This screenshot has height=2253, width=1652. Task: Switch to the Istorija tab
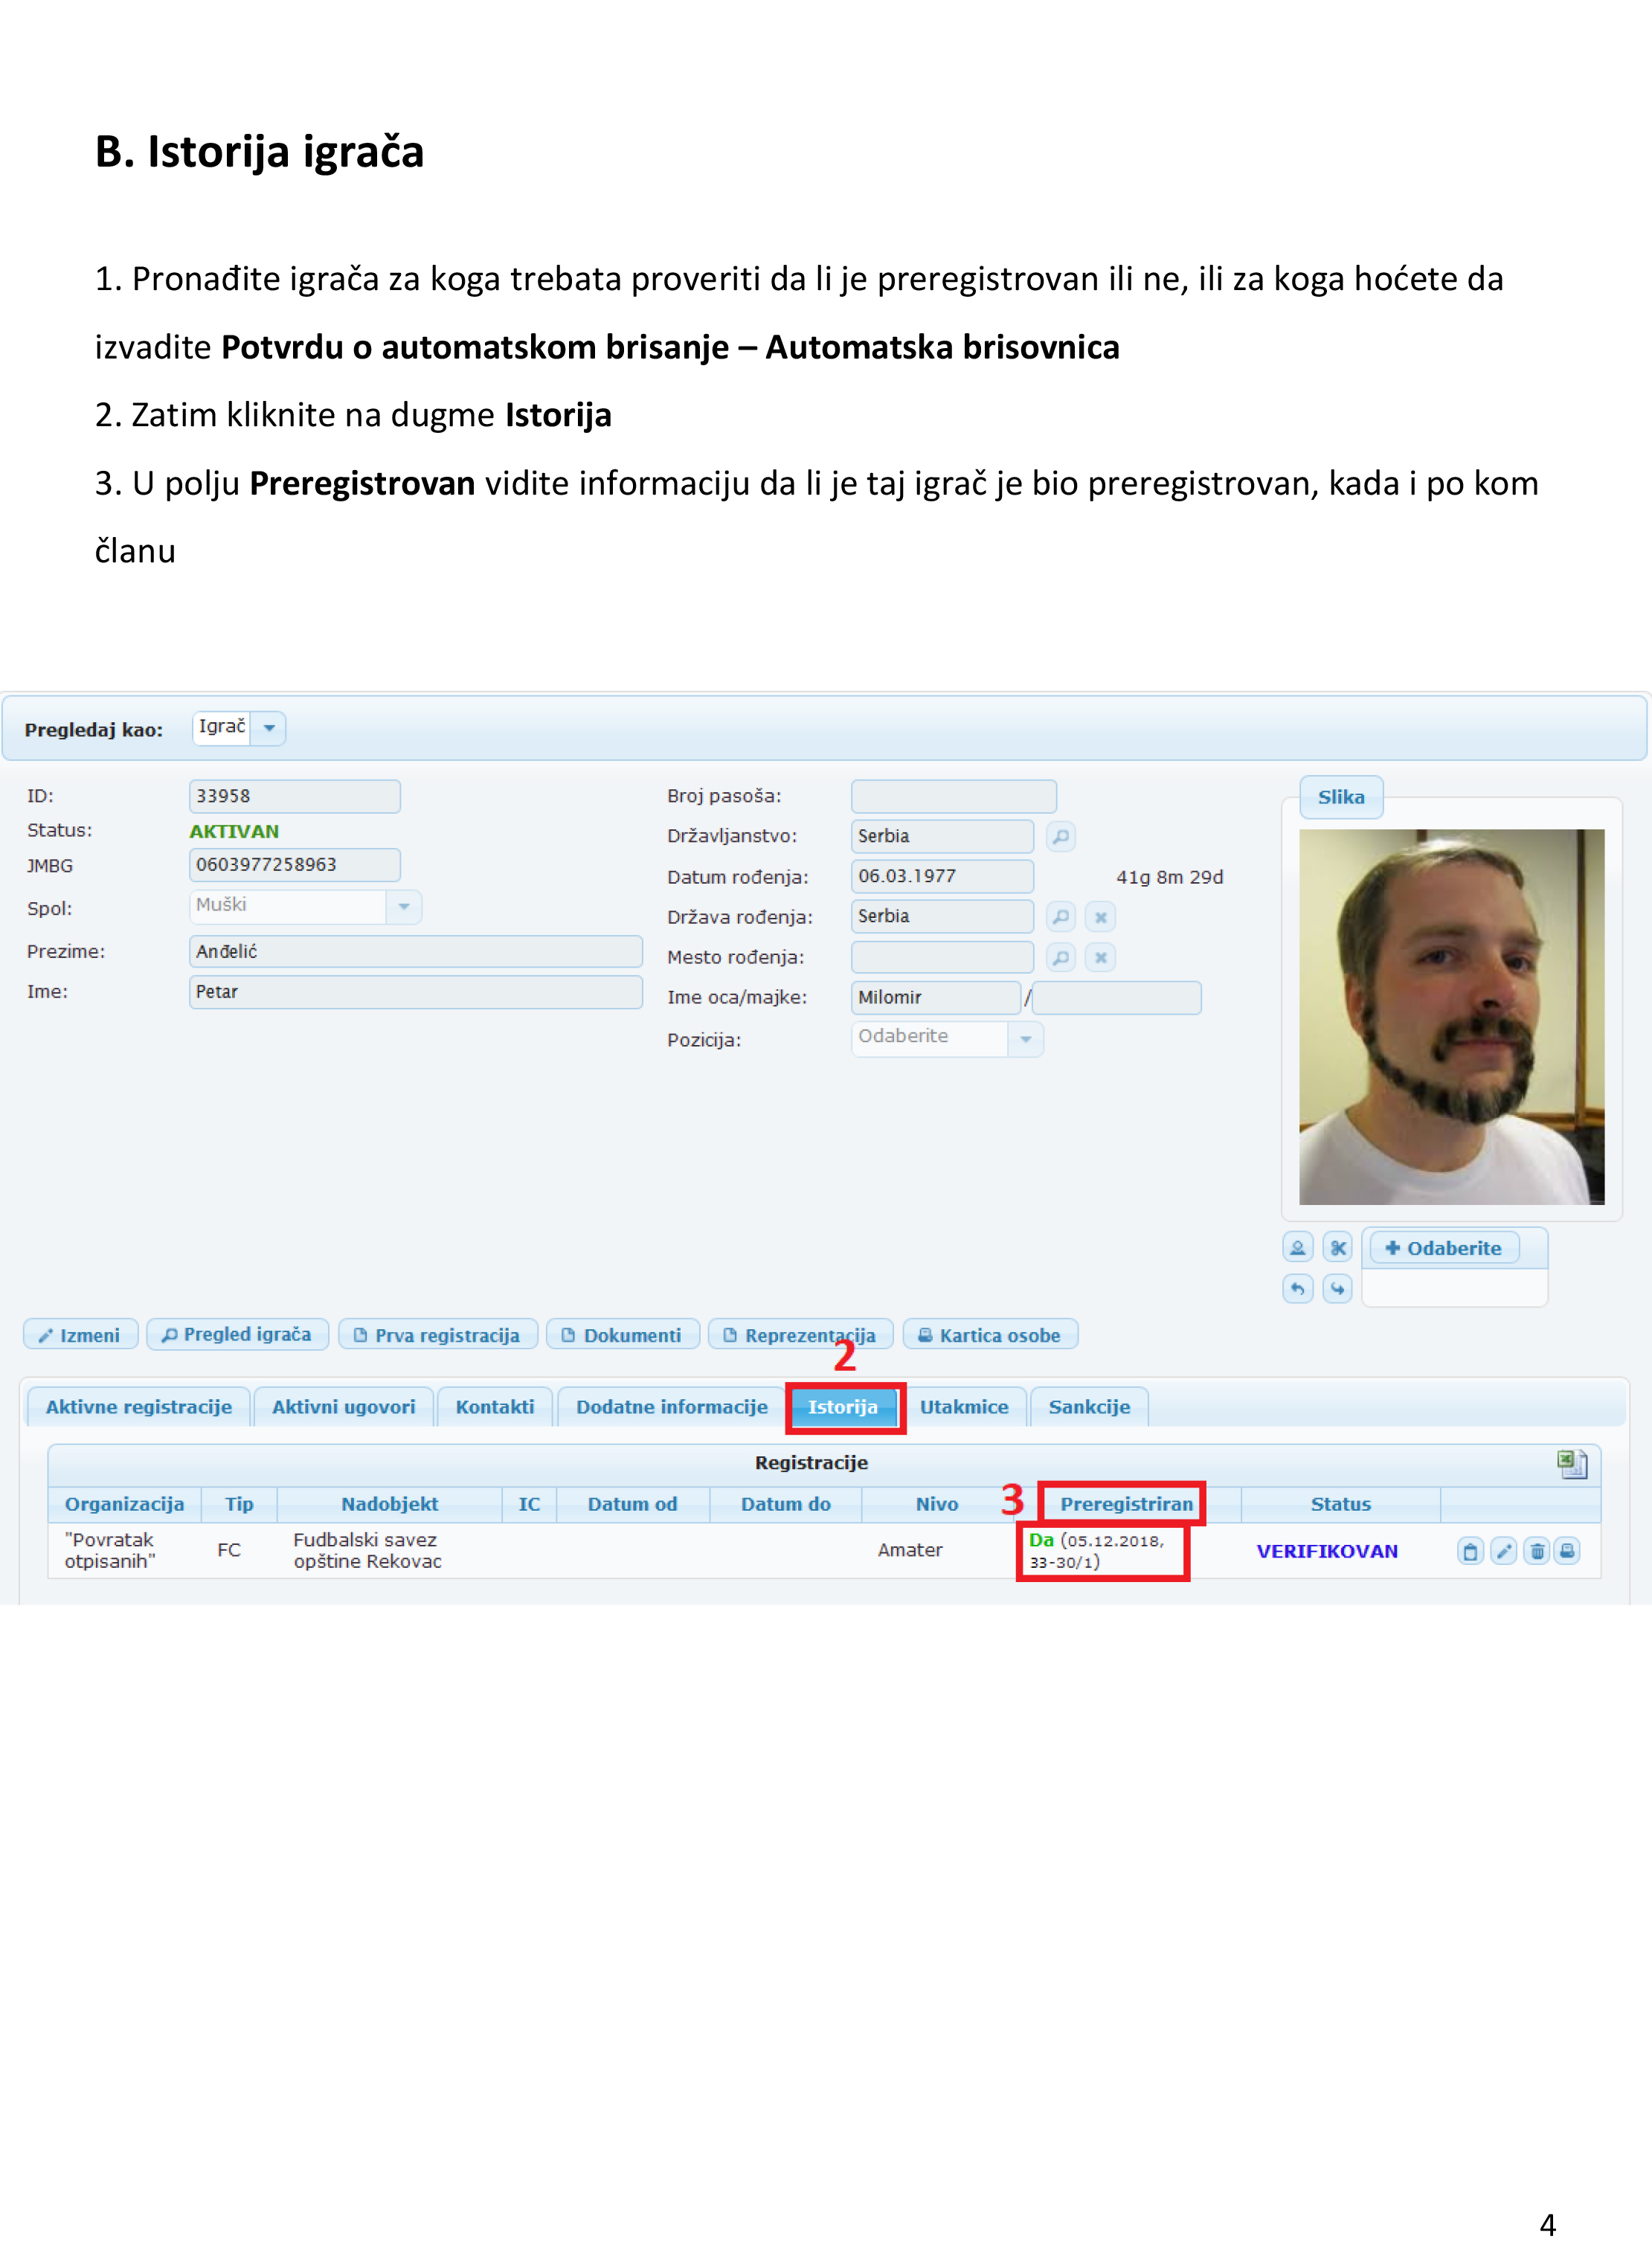click(843, 1407)
